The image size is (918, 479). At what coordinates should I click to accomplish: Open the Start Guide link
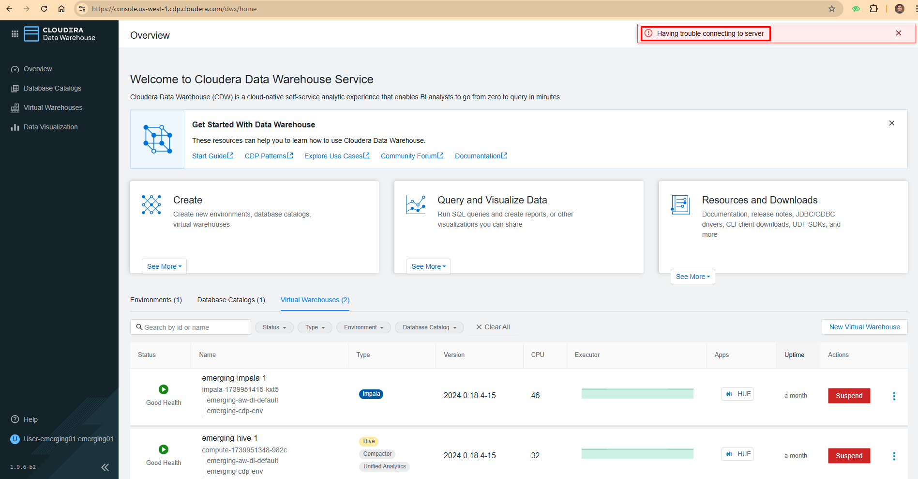point(213,156)
